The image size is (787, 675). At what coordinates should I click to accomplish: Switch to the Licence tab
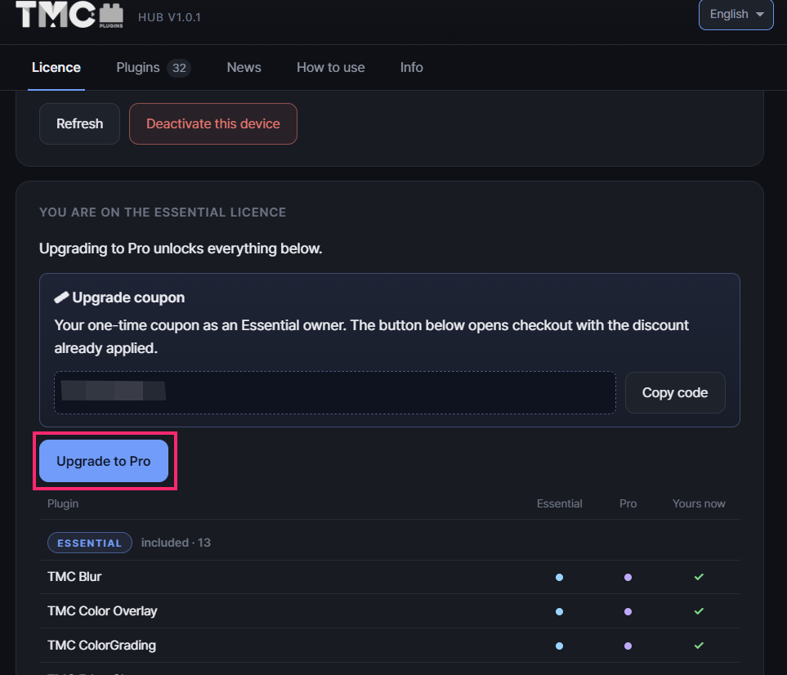56,67
